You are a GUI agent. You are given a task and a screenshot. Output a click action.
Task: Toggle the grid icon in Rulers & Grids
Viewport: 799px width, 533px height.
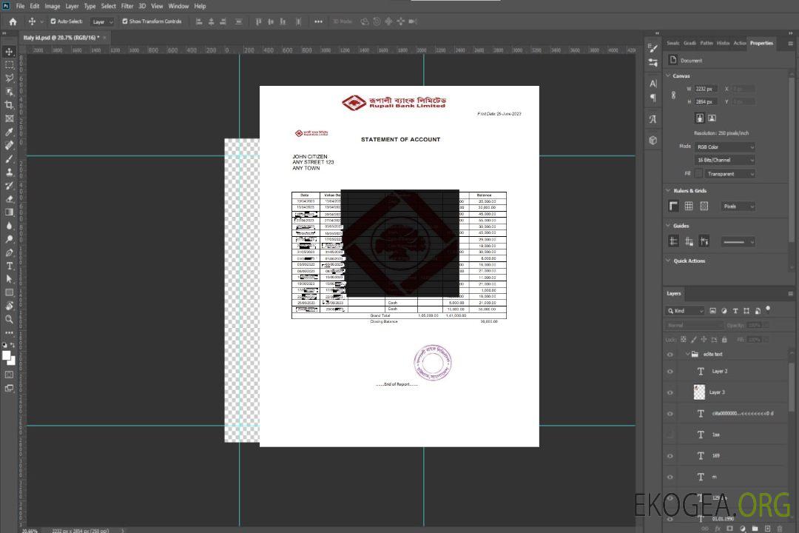click(689, 206)
